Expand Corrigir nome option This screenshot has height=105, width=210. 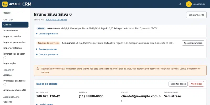44,104
